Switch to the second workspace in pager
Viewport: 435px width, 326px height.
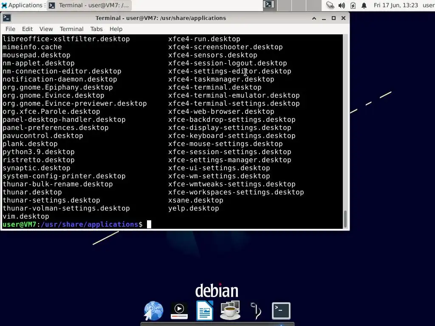tap(284, 5)
